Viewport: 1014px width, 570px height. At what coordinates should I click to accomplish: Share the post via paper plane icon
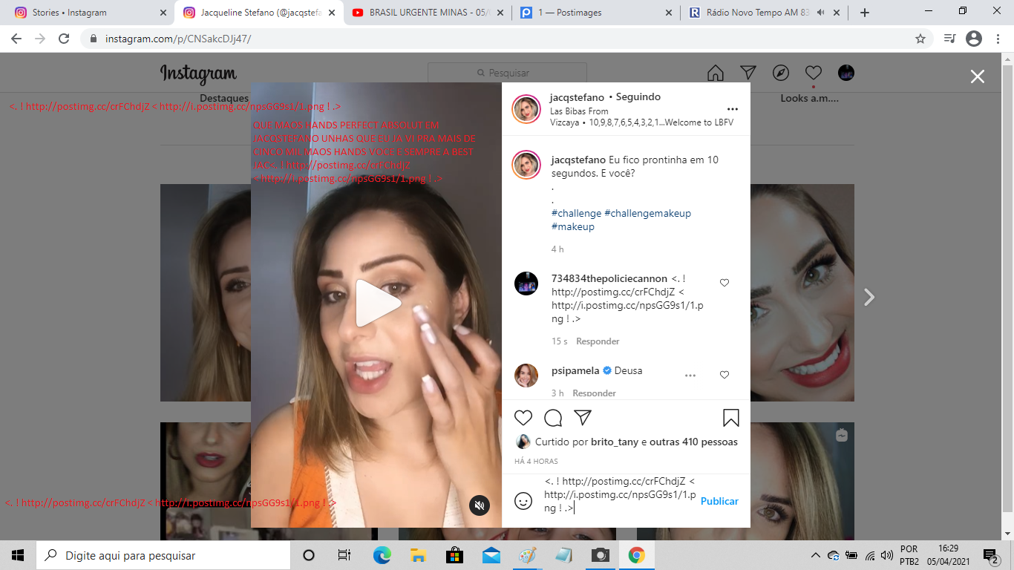tap(583, 418)
